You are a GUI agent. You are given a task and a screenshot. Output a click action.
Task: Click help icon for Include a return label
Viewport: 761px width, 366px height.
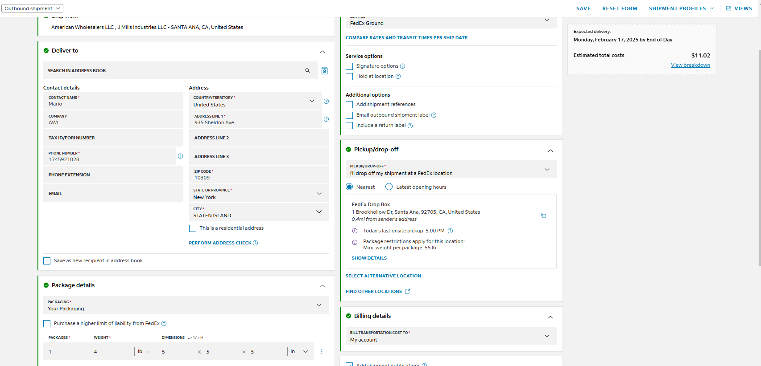[x=410, y=126]
